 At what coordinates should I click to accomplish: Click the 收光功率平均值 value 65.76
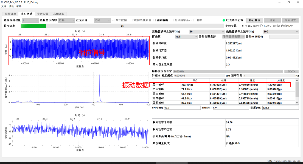click(229, 122)
